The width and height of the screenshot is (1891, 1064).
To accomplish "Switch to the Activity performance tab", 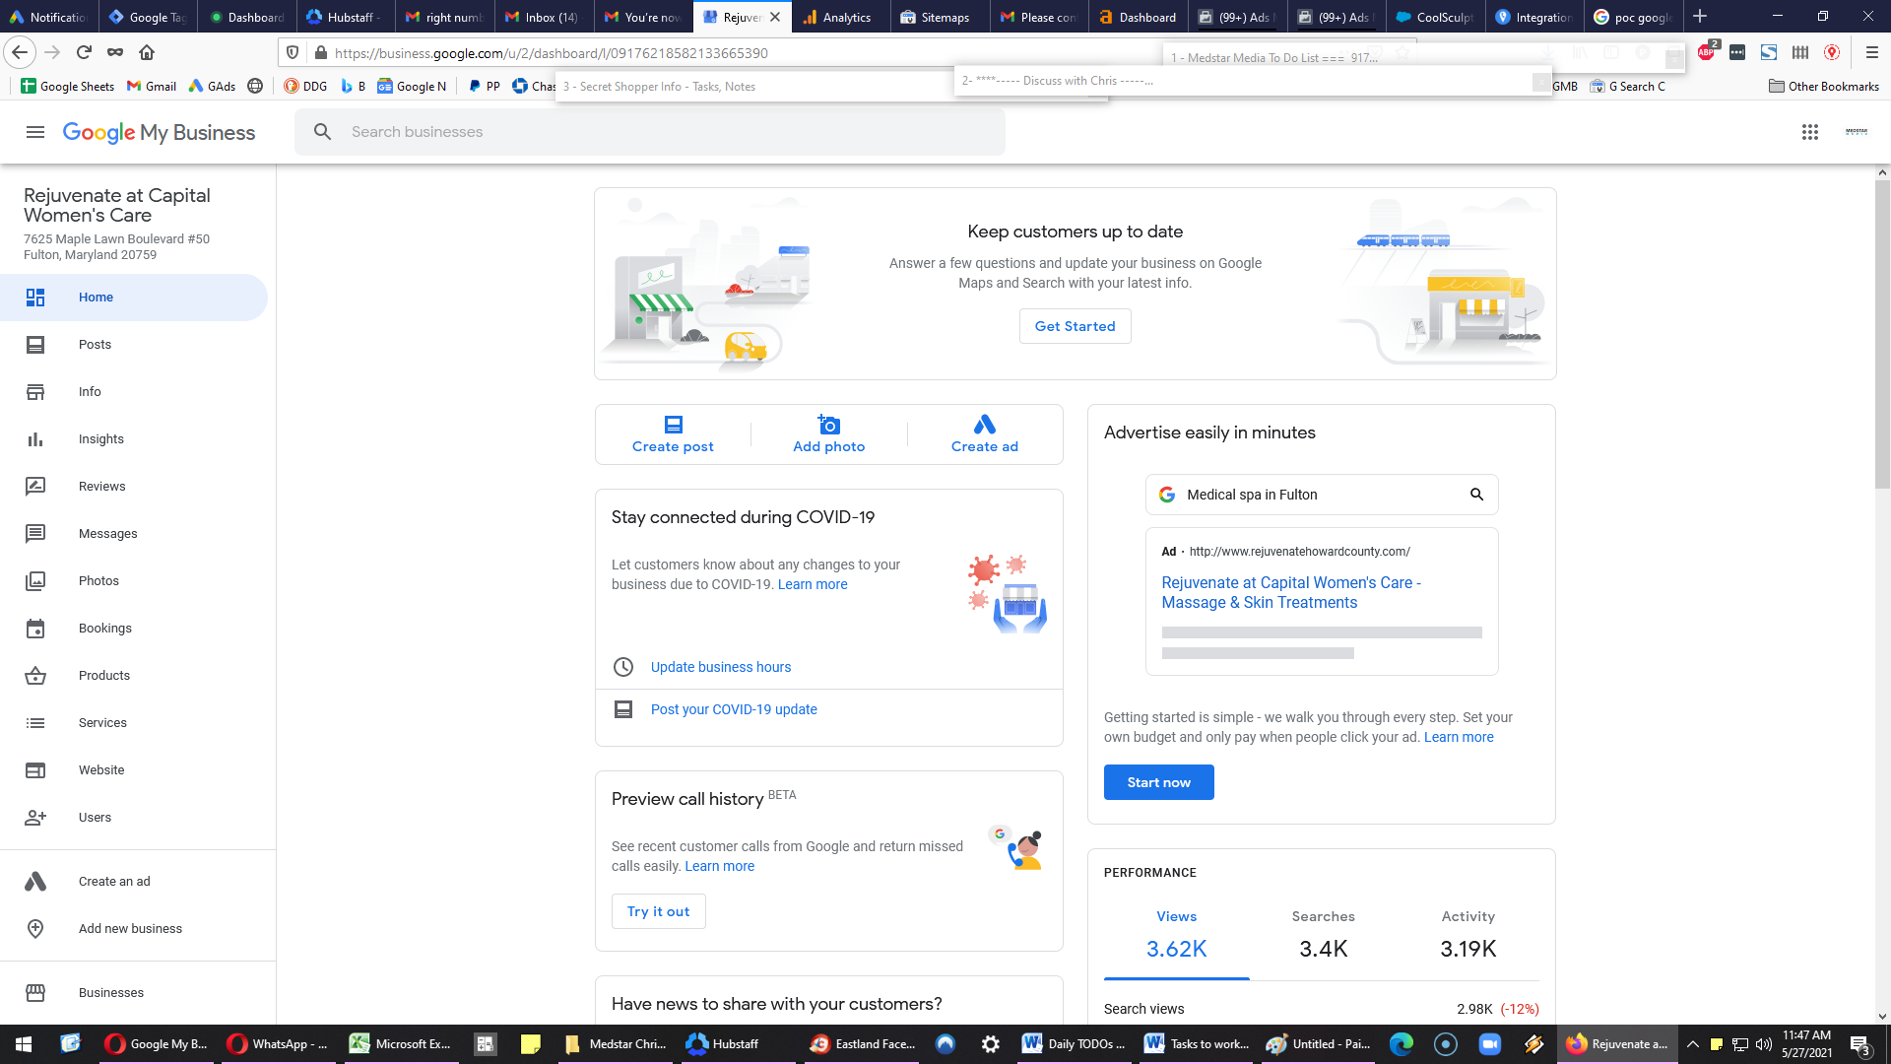I will pos(1467,935).
